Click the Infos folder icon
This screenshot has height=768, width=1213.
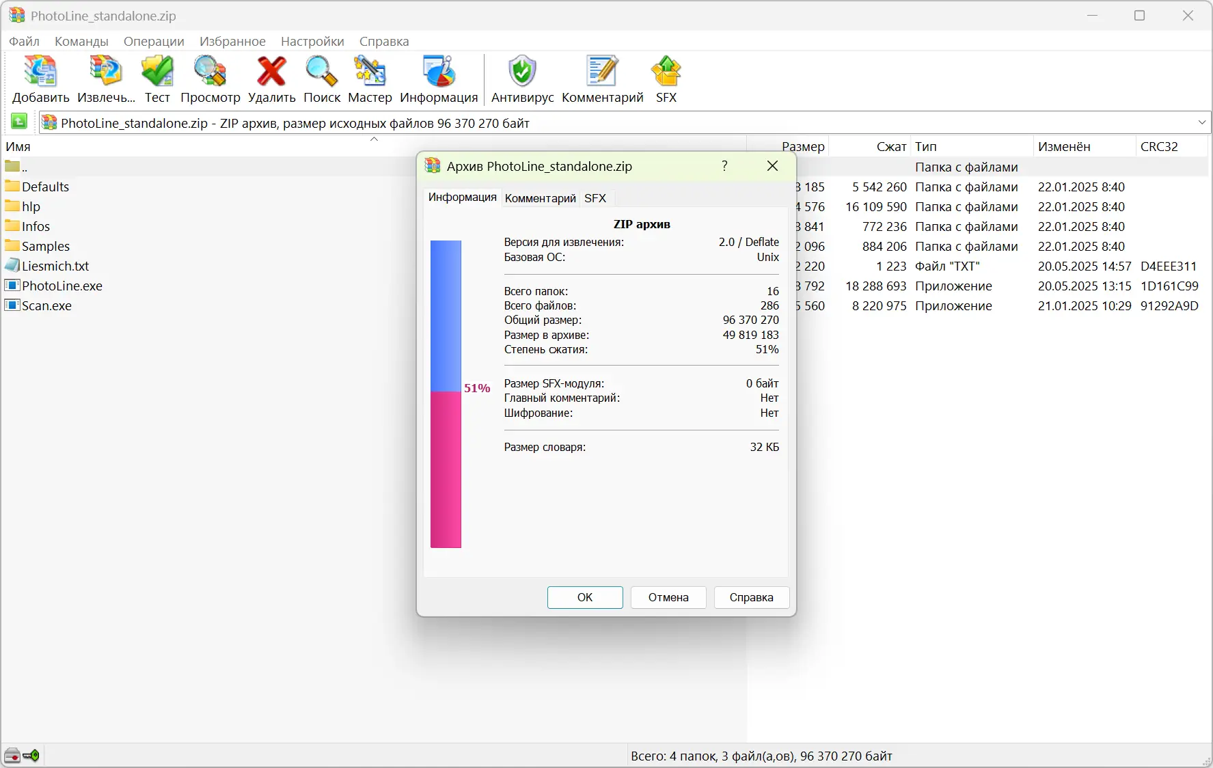(12, 225)
